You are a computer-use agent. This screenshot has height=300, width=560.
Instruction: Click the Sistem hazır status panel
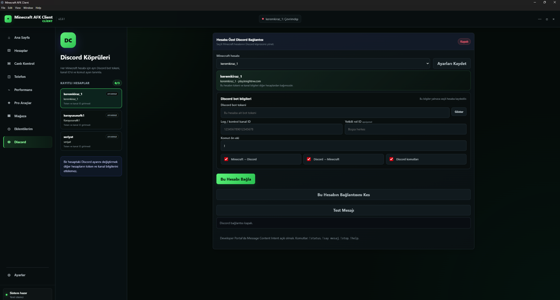point(28,295)
